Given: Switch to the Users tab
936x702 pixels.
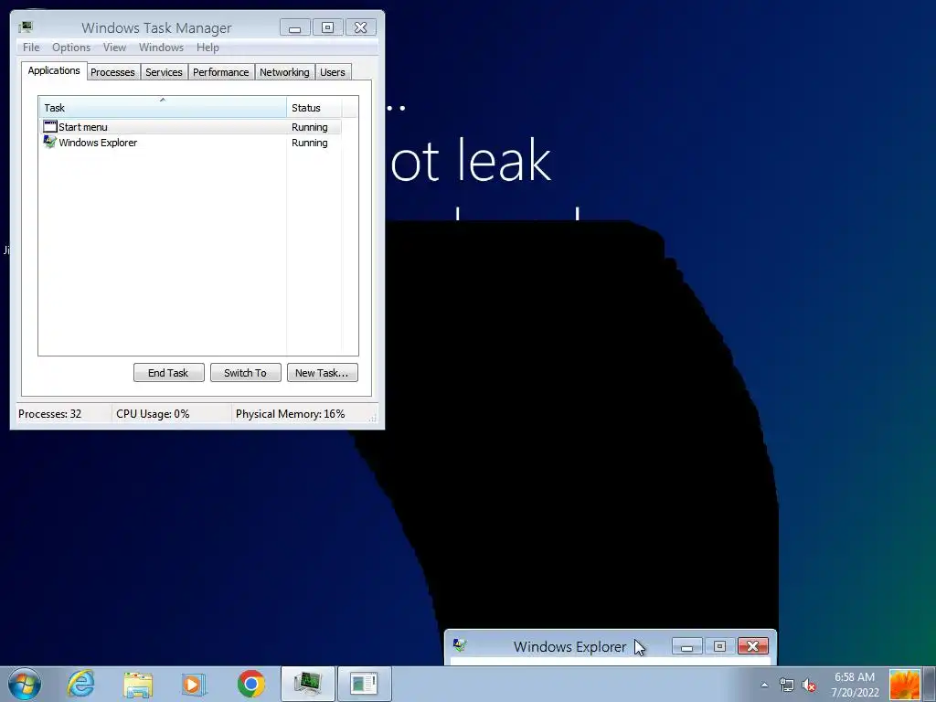Looking at the screenshot, I should pyautogui.click(x=333, y=72).
